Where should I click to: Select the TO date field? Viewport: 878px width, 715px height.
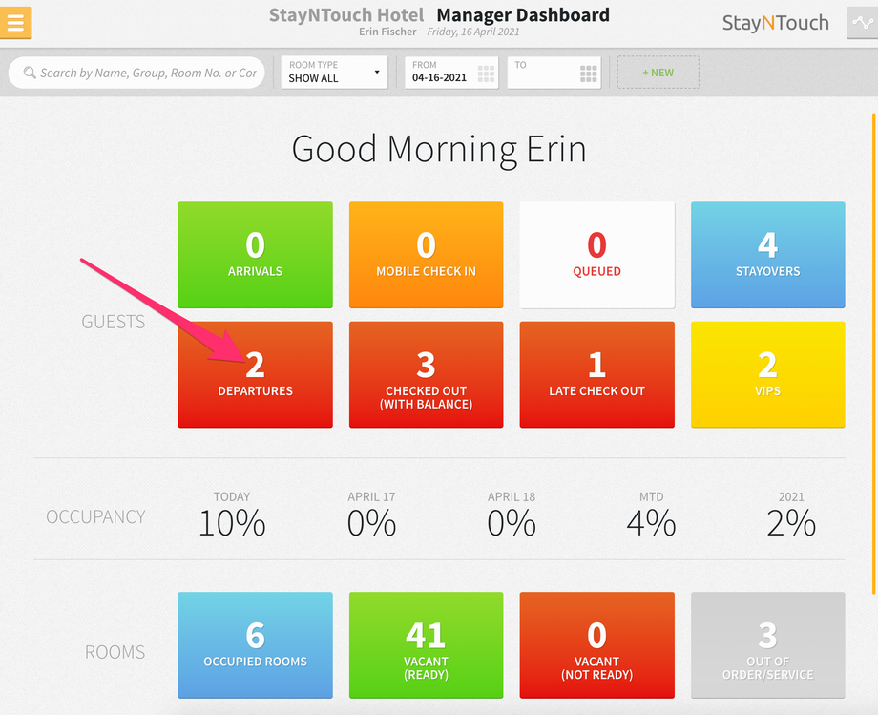pyautogui.click(x=554, y=73)
